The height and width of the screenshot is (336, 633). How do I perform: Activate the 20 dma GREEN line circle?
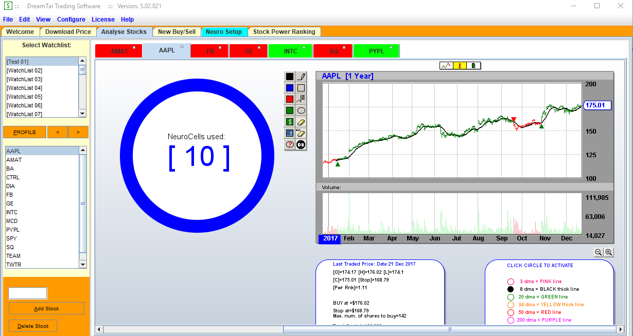click(511, 297)
